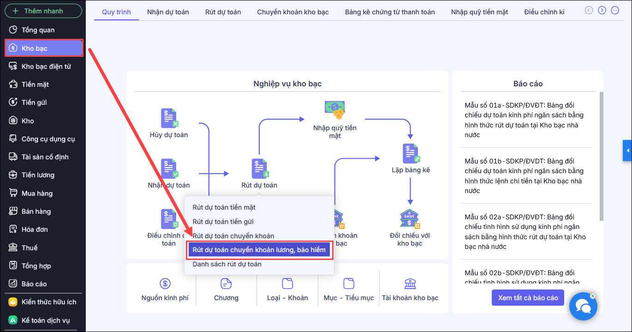Expand the right edge side panel arrow

pos(627,151)
